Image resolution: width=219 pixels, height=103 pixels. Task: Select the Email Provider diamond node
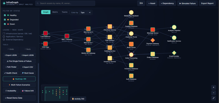(x=174, y=53)
